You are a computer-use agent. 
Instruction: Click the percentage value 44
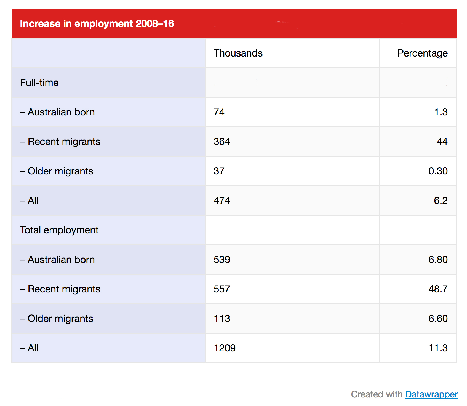[x=442, y=142]
